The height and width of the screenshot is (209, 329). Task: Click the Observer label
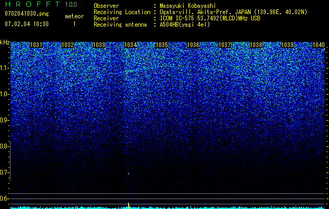tap(106, 6)
